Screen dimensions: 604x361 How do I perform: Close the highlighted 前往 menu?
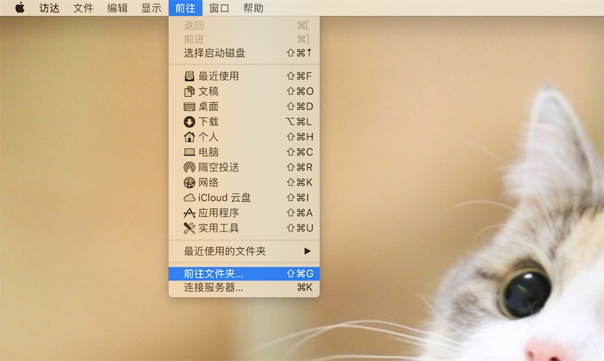click(x=185, y=8)
